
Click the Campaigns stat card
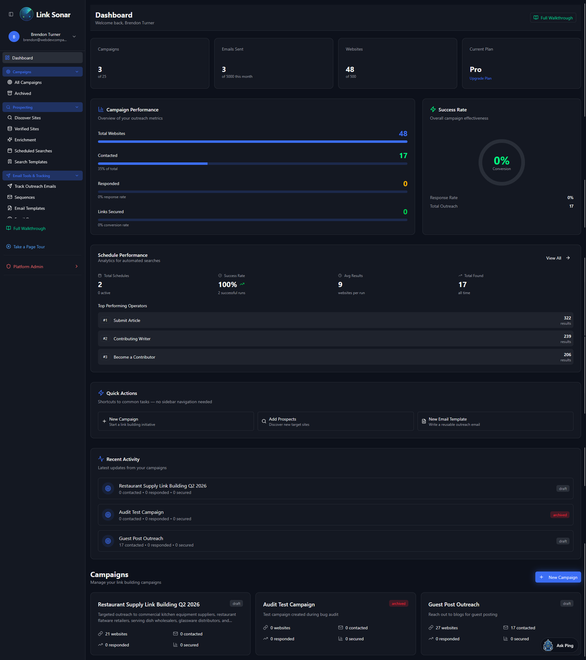[149, 63]
